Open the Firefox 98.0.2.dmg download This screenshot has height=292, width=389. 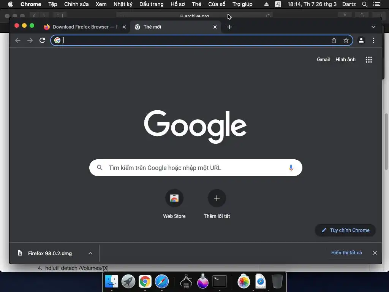point(50,253)
